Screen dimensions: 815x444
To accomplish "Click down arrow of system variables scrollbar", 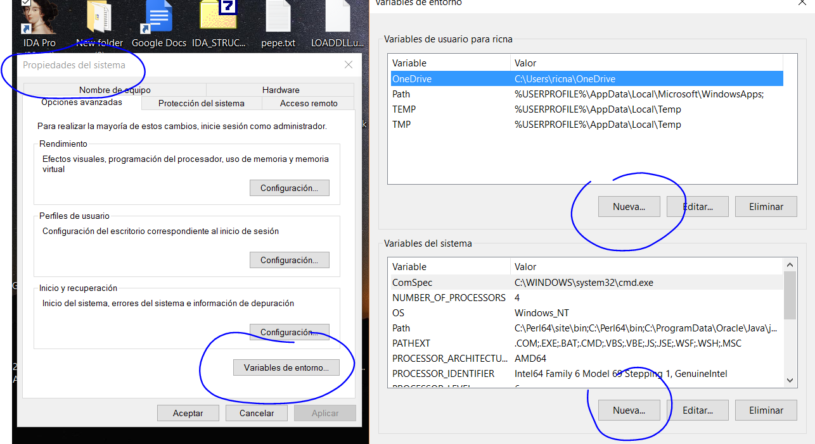I will pyautogui.click(x=790, y=380).
